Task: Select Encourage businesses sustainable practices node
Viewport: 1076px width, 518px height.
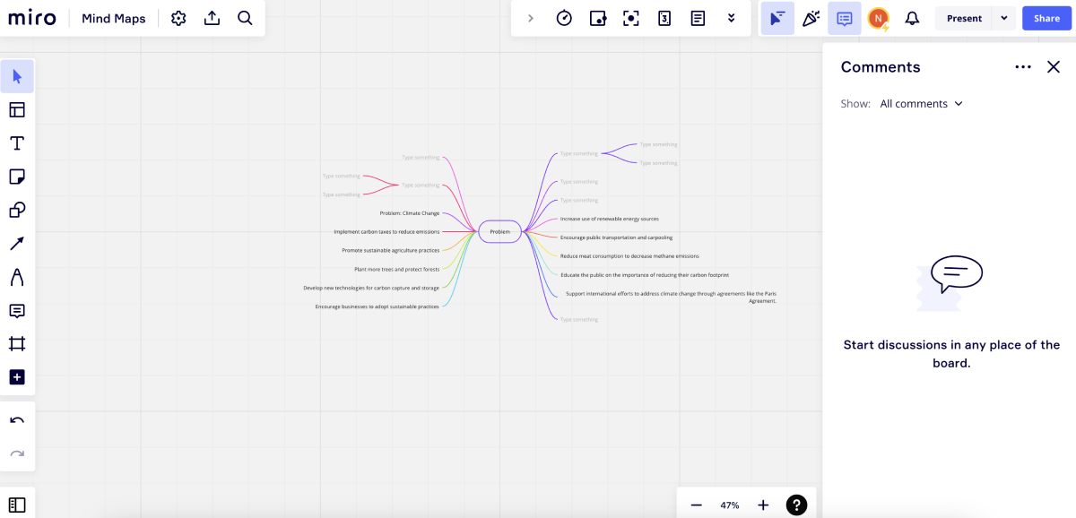Action: pyautogui.click(x=377, y=306)
